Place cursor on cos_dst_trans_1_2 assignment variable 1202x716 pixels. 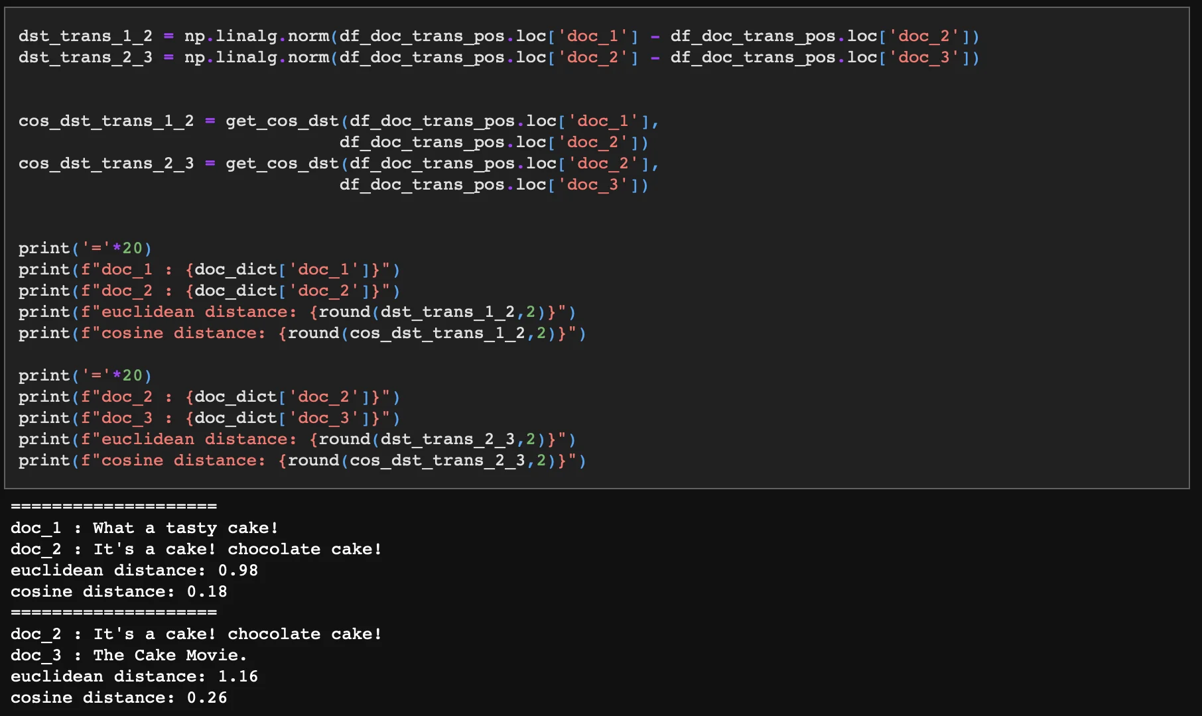[106, 121]
